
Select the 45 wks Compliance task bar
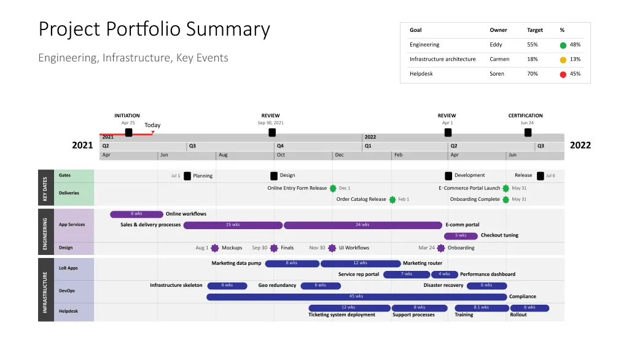(357, 297)
